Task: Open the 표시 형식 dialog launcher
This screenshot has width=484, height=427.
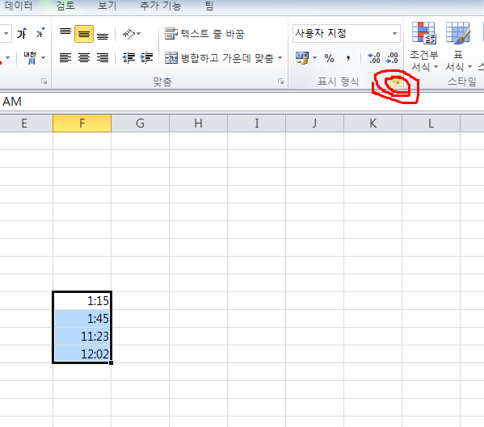Action: coord(396,82)
